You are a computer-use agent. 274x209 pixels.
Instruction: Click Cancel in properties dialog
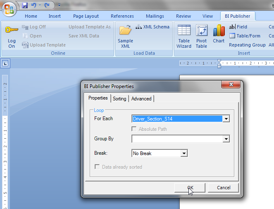(223, 188)
